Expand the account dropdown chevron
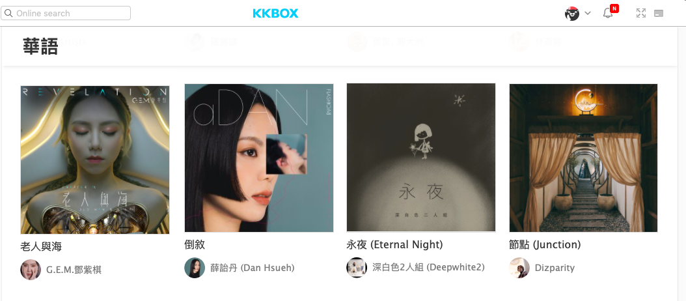 [x=588, y=13]
